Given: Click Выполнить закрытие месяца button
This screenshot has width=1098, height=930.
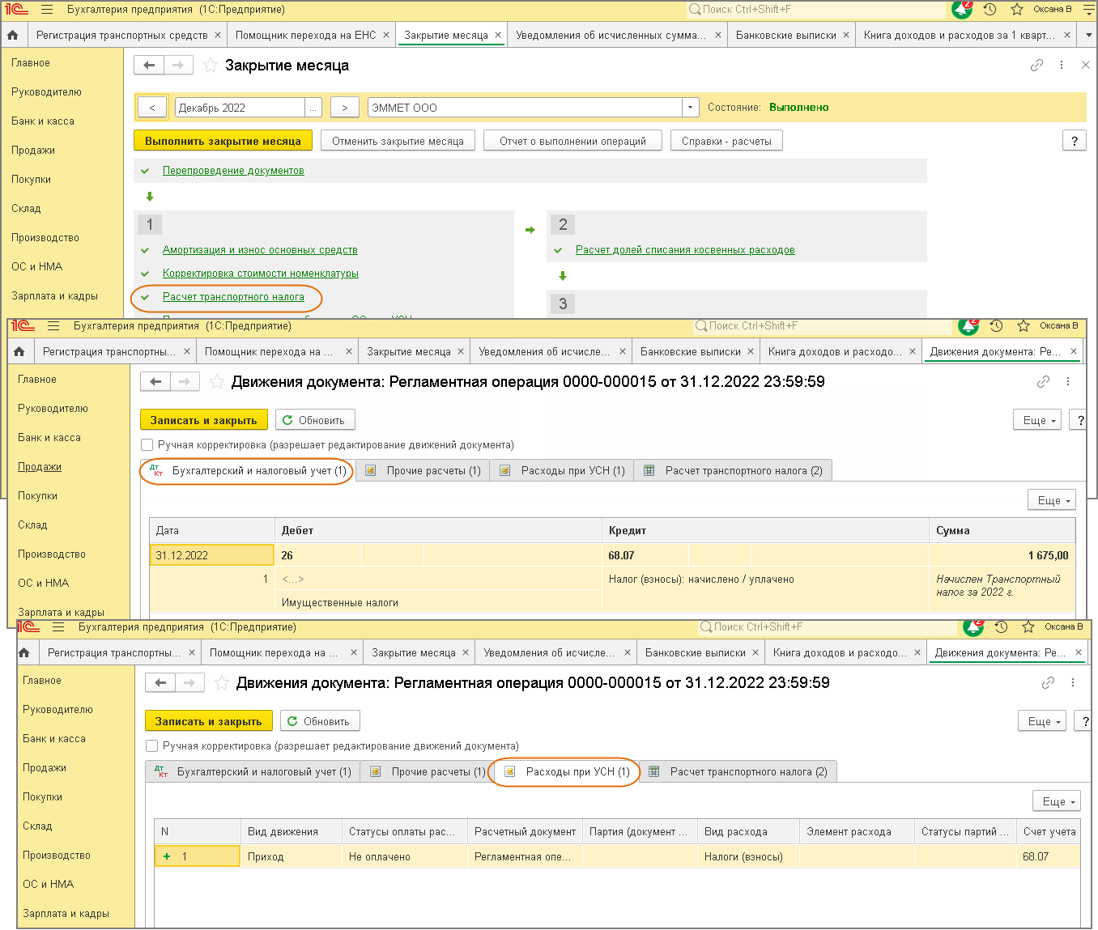Looking at the screenshot, I should 223,141.
